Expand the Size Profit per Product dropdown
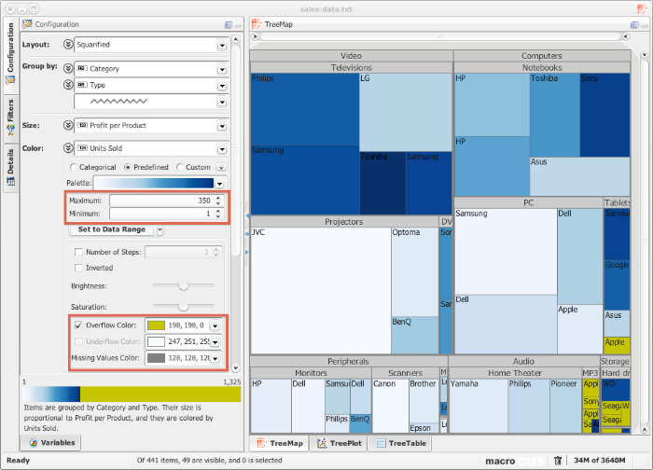Screen dimensions: 653x470 click(x=222, y=125)
